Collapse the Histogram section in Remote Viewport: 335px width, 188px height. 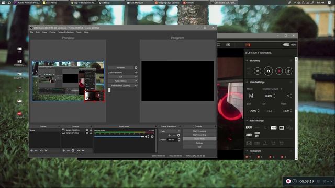(247, 151)
